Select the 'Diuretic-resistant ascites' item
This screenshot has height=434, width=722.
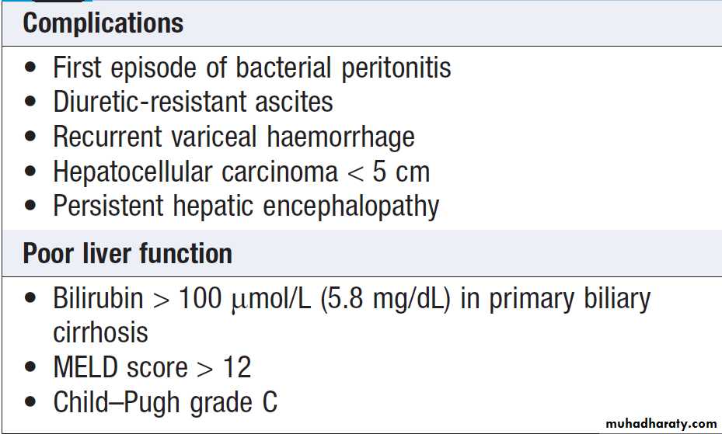point(193,102)
